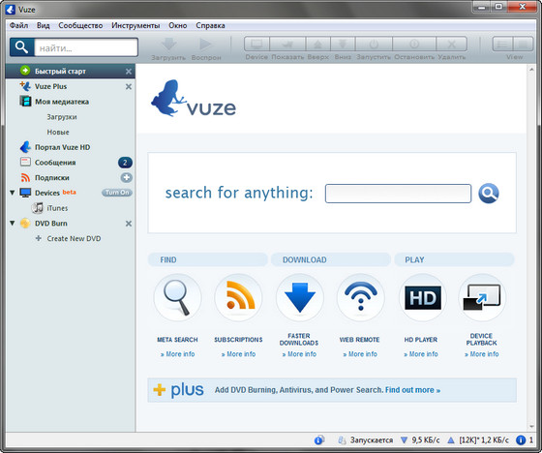Click the Web Remote wifi icon
This screenshot has width=542, height=453.
360,297
